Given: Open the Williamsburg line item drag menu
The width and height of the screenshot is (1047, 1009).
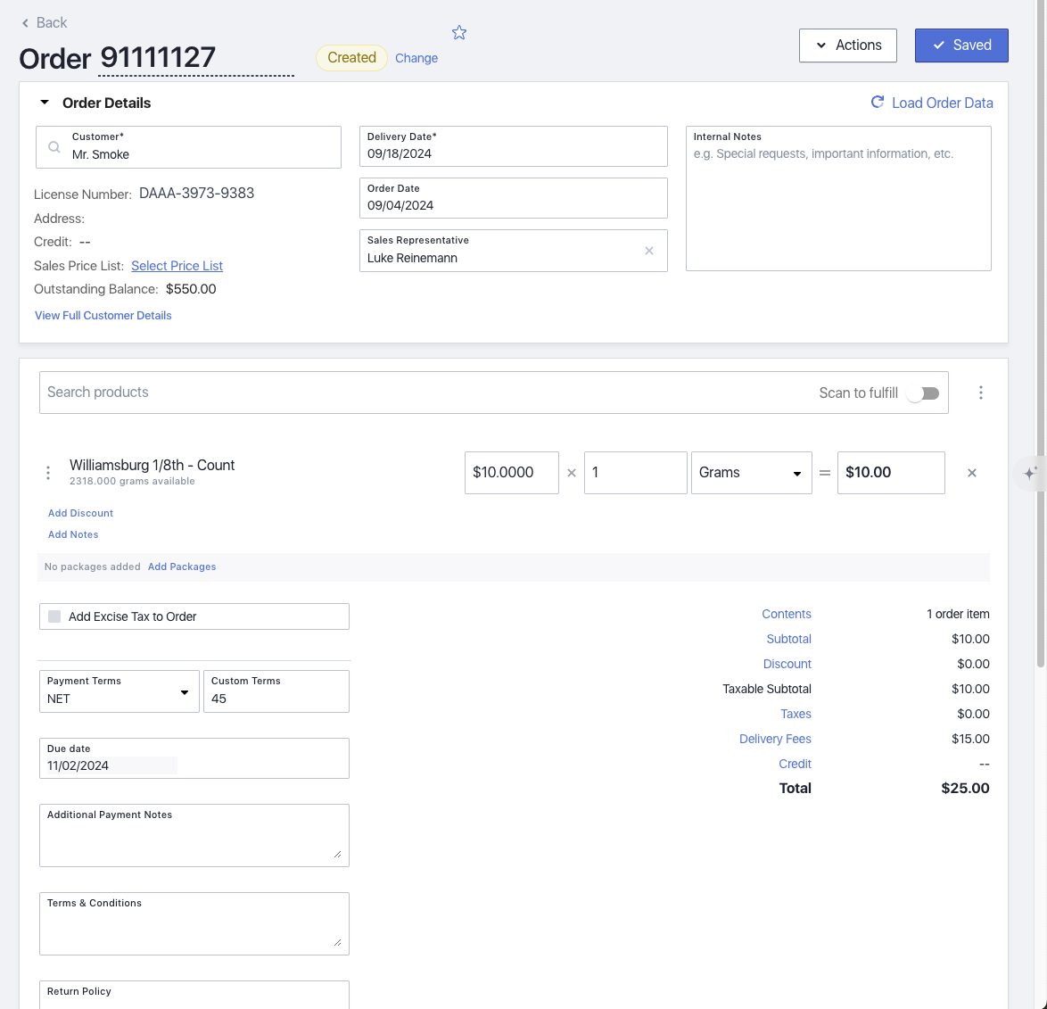Looking at the screenshot, I should (x=48, y=473).
